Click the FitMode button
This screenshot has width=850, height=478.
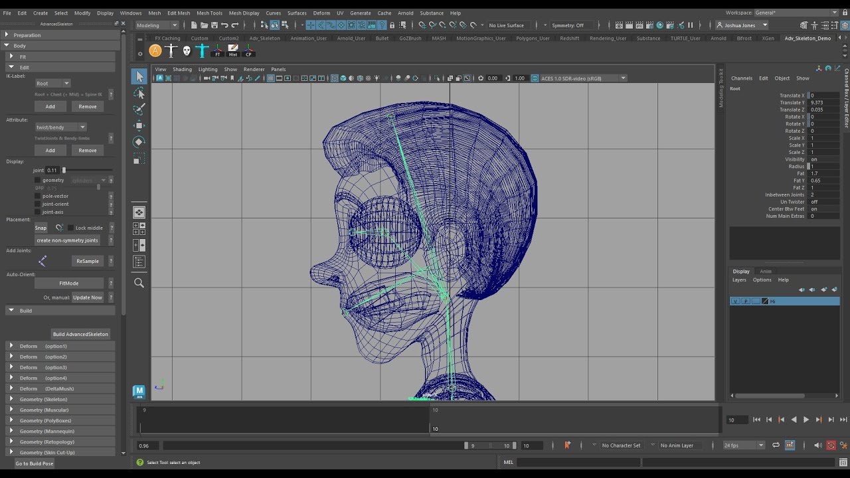(69, 283)
